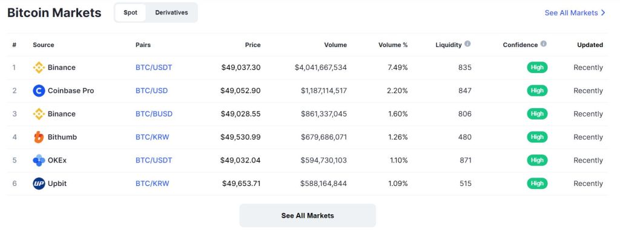Click the info icon beside Confidence
620x230 pixels.
tap(543, 44)
